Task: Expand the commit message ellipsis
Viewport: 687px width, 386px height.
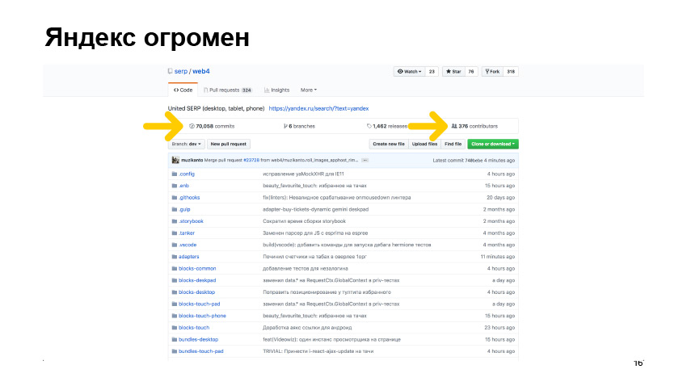Action: pos(365,160)
